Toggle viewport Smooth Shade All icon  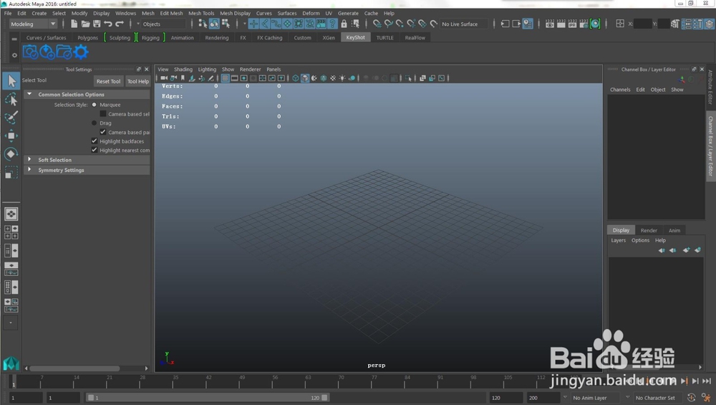point(304,78)
